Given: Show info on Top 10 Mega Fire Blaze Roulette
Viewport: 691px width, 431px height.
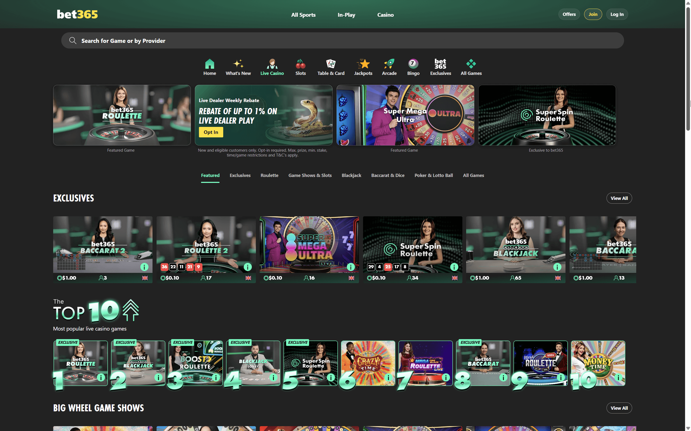Looking at the screenshot, I should click(x=446, y=377).
